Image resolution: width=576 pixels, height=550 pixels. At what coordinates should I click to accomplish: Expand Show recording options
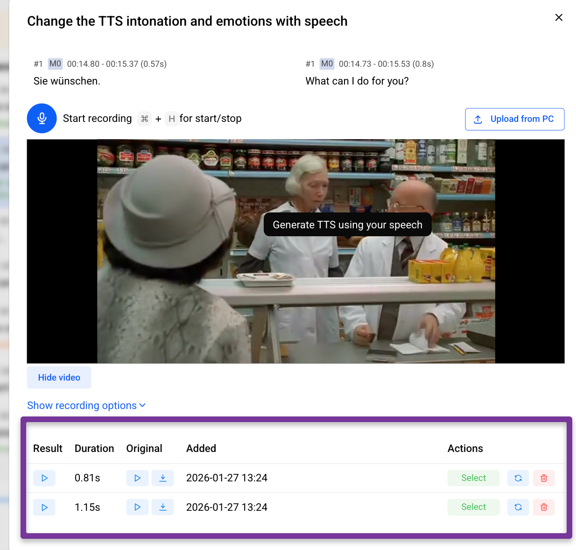click(86, 405)
